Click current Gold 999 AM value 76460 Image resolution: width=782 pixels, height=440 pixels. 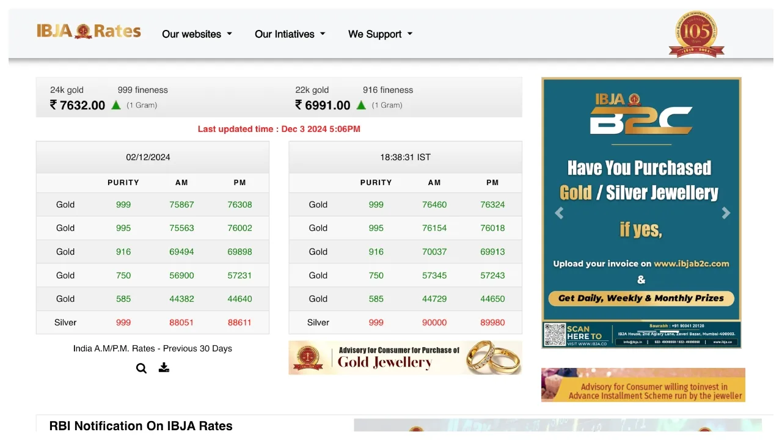coord(434,205)
